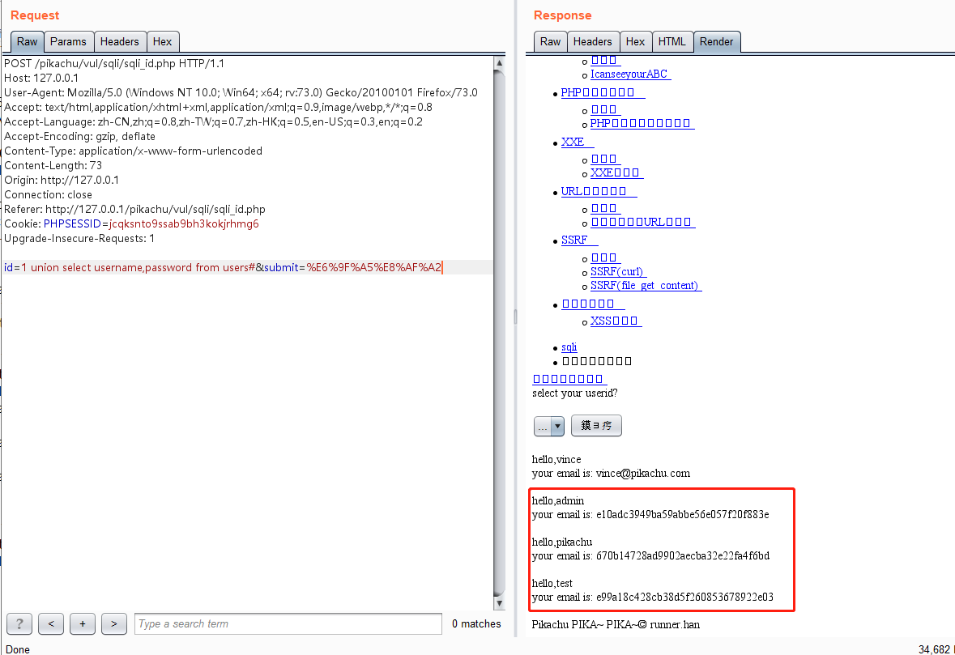Open Hex tab in Request panel
This screenshot has width=955, height=655.
[x=162, y=41]
